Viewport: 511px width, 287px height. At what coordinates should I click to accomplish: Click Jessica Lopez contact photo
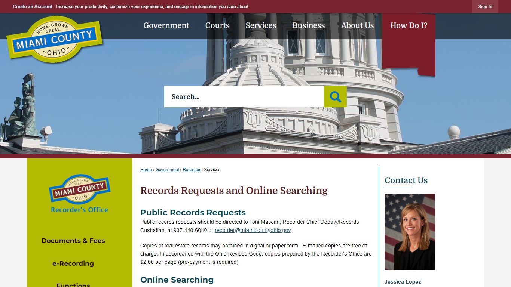click(410, 232)
